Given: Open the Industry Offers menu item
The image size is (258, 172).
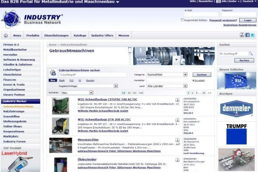Looking at the screenshot, I should pyautogui.click(x=102, y=36).
